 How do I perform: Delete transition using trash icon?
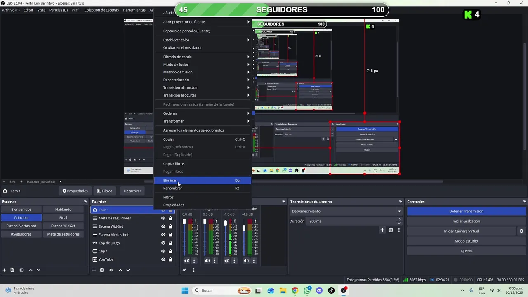[x=391, y=230]
